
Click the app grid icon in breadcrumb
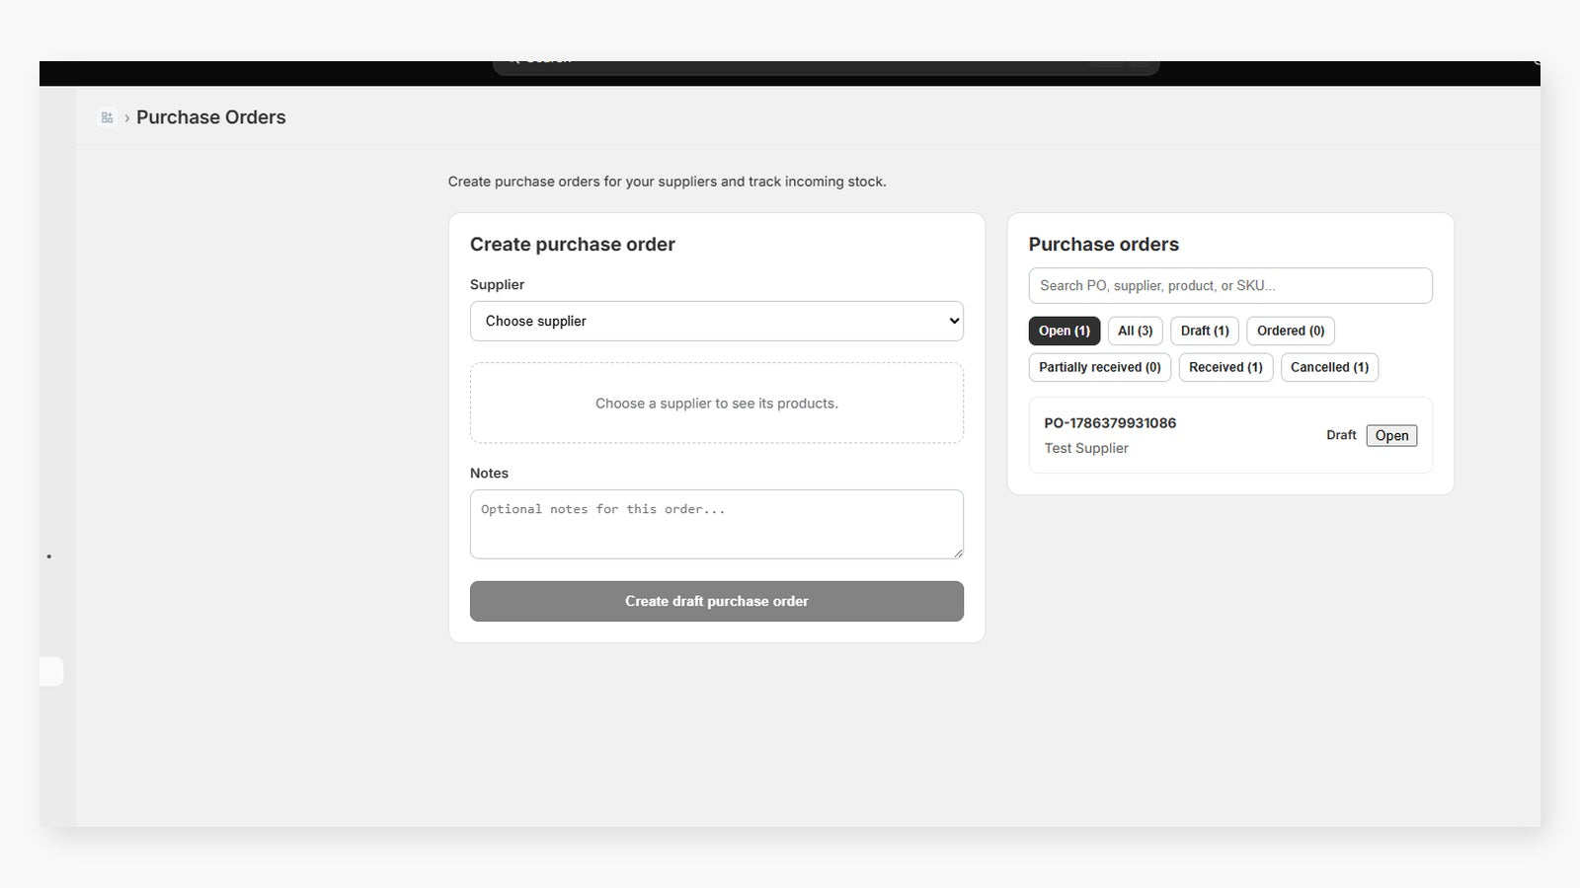[107, 117]
